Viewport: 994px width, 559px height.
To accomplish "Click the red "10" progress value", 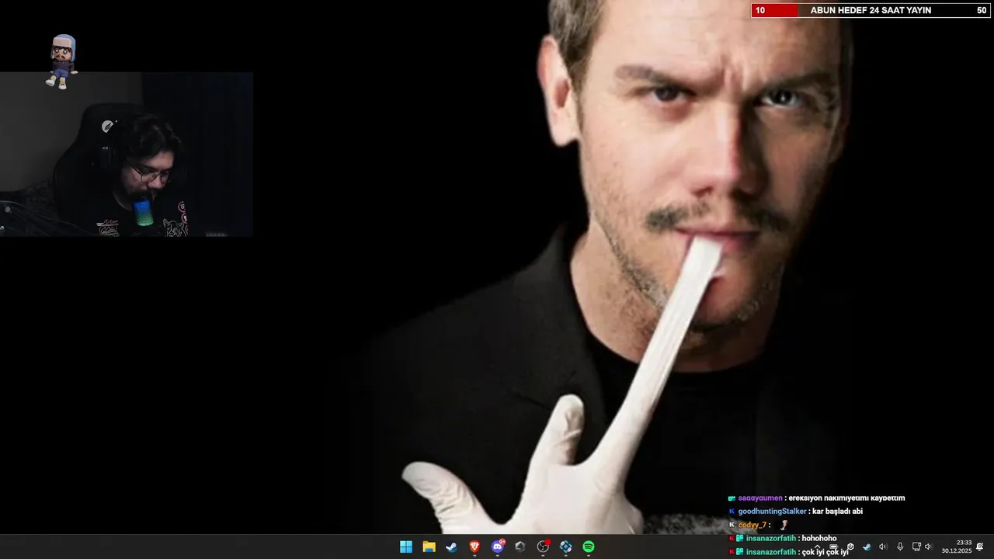I will pos(760,10).
